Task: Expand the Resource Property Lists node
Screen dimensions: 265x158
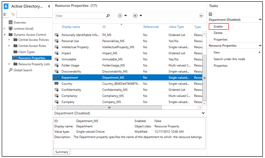Action: click(10, 64)
